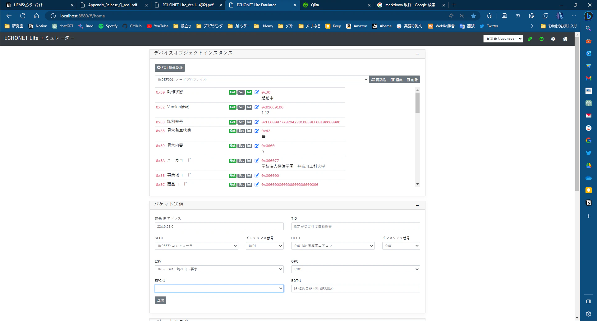Viewport: 597px width, 321px height.
Task: Toggle Set flag for 0x82 Version情報
Action: [241, 107]
